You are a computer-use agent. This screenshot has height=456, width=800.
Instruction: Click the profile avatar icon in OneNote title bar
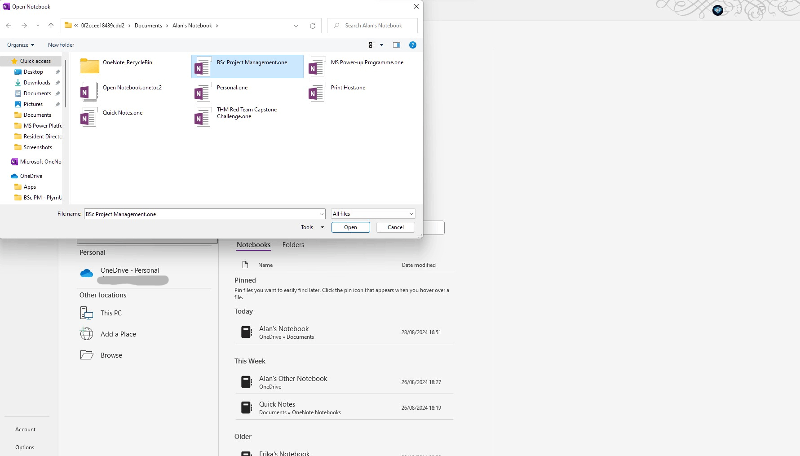(x=718, y=10)
